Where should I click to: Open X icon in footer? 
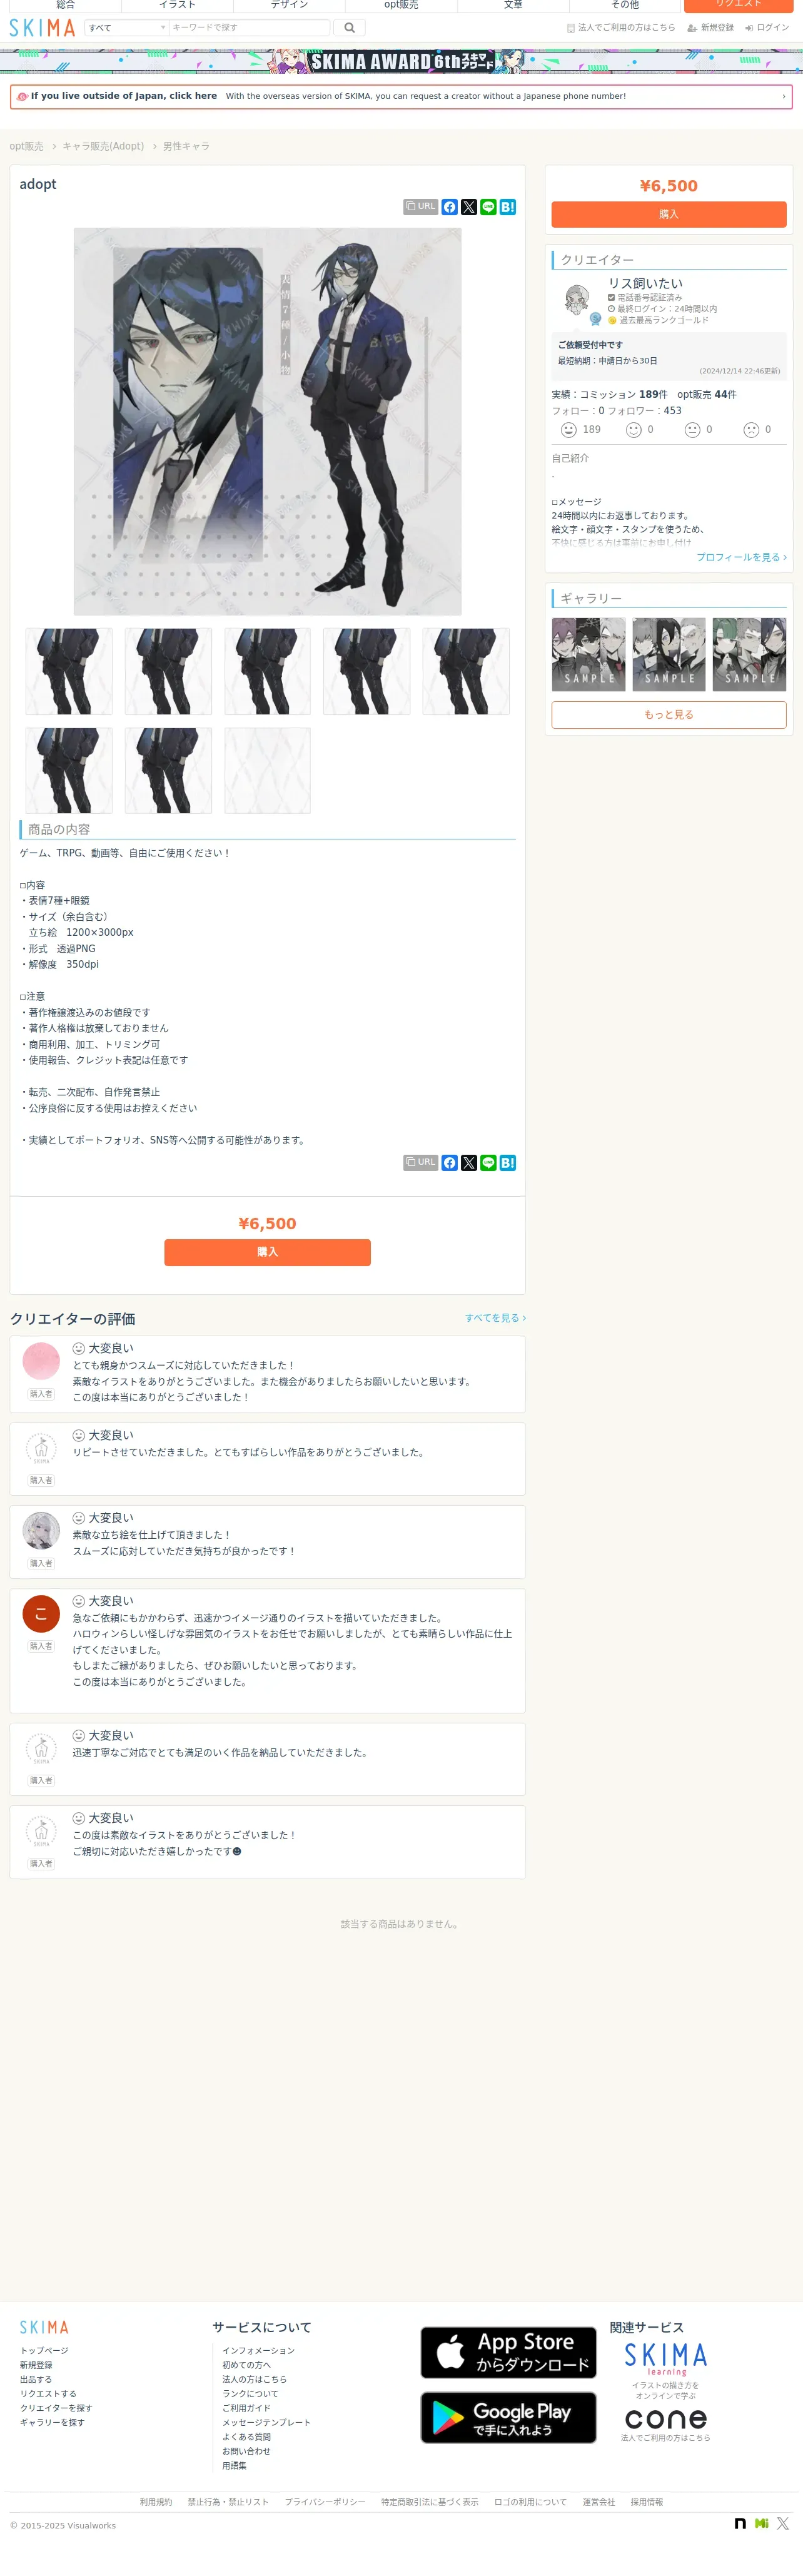[x=783, y=2523]
